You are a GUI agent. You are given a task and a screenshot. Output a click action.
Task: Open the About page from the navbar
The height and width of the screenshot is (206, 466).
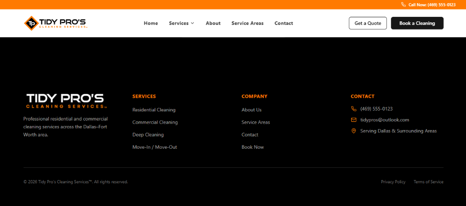click(213, 23)
